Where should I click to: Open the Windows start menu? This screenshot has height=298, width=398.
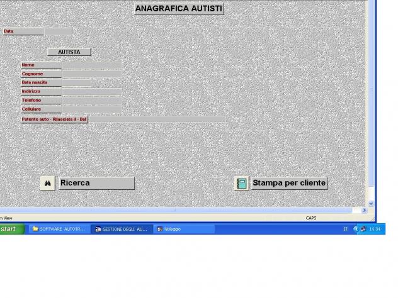(11, 229)
